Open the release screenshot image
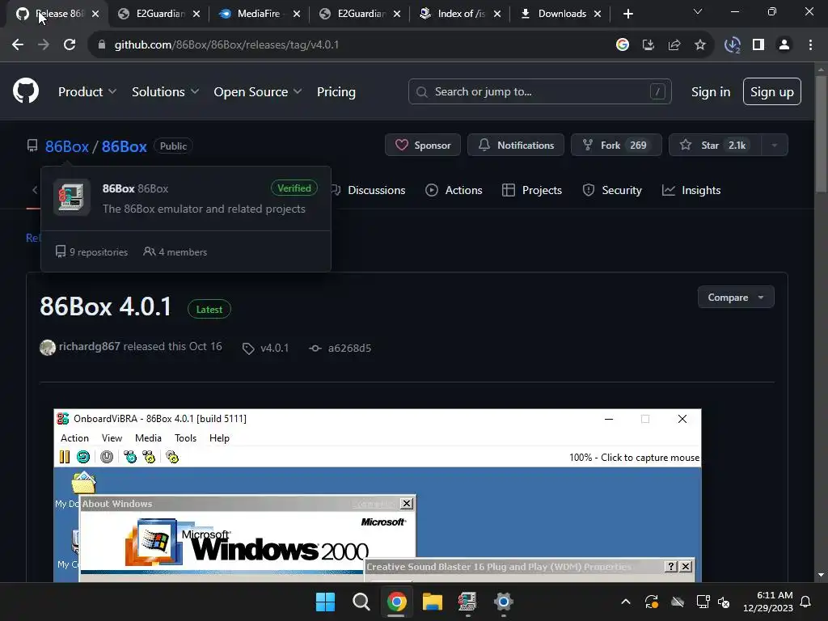This screenshot has height=621, width=828. [x=378, y=496]
